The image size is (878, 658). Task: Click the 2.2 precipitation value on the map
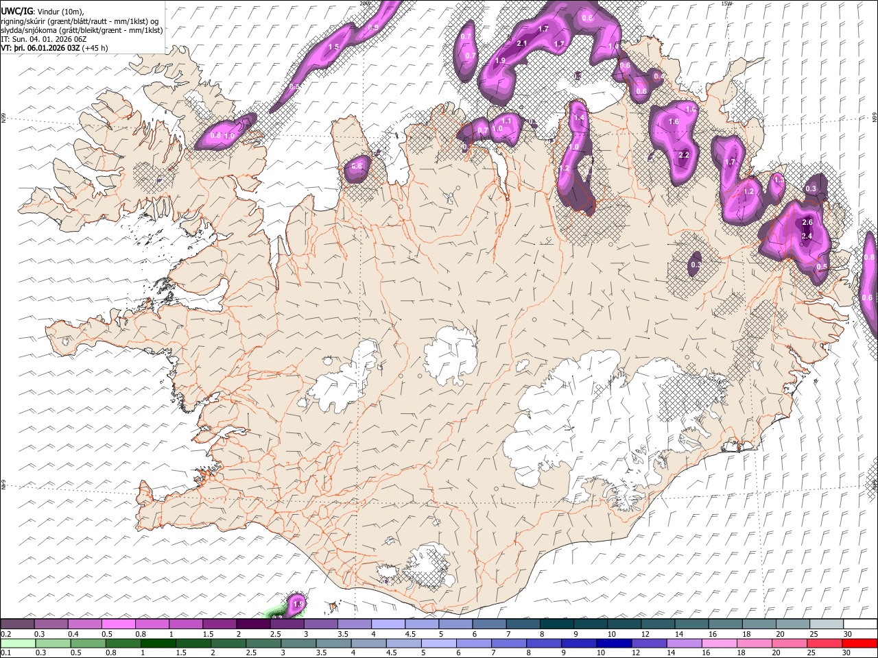(684, 155)
